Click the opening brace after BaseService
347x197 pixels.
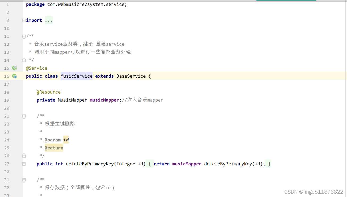pos(150,76)
